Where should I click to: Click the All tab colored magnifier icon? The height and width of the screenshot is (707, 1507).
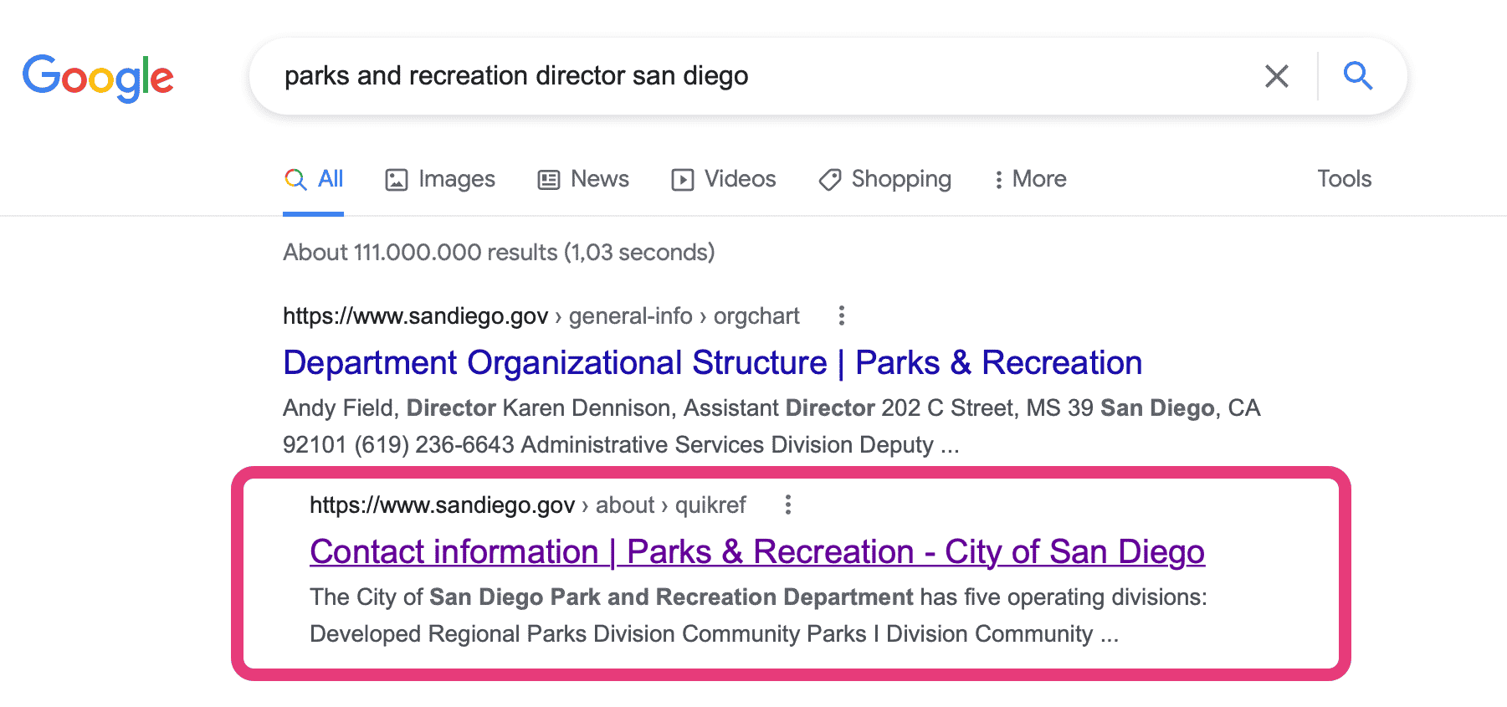point(295,179)
